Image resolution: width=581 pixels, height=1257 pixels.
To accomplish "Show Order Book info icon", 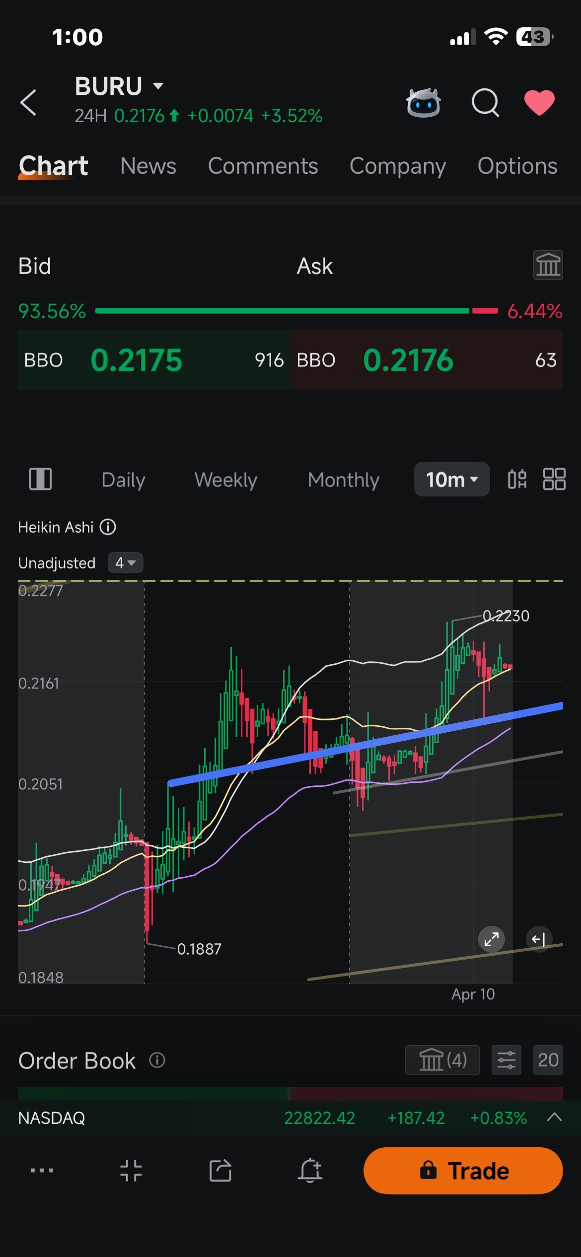I will pos(157,1060).
